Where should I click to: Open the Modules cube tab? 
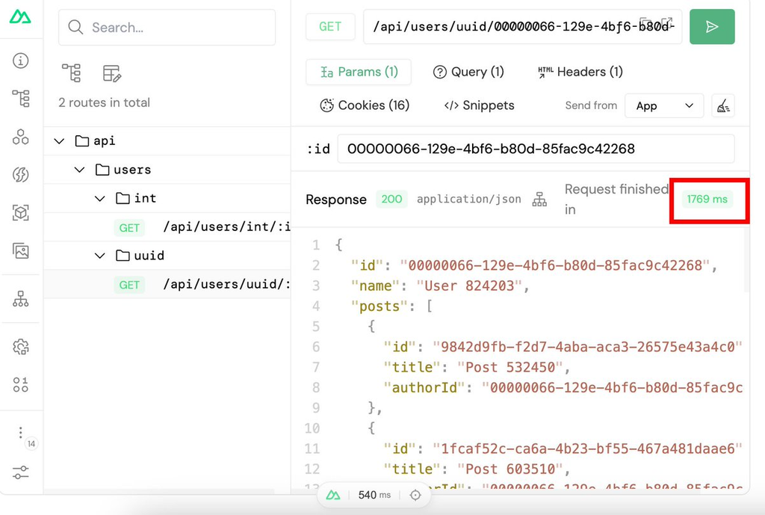tap(20, 213)
